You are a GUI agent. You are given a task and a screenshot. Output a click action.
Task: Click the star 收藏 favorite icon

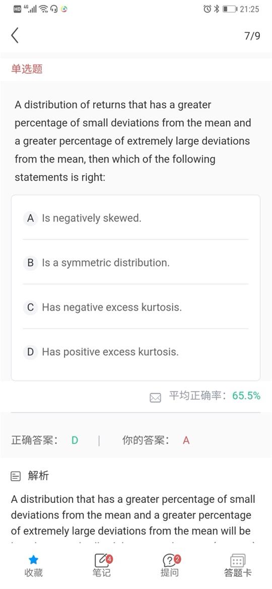(x=33, y=560)
